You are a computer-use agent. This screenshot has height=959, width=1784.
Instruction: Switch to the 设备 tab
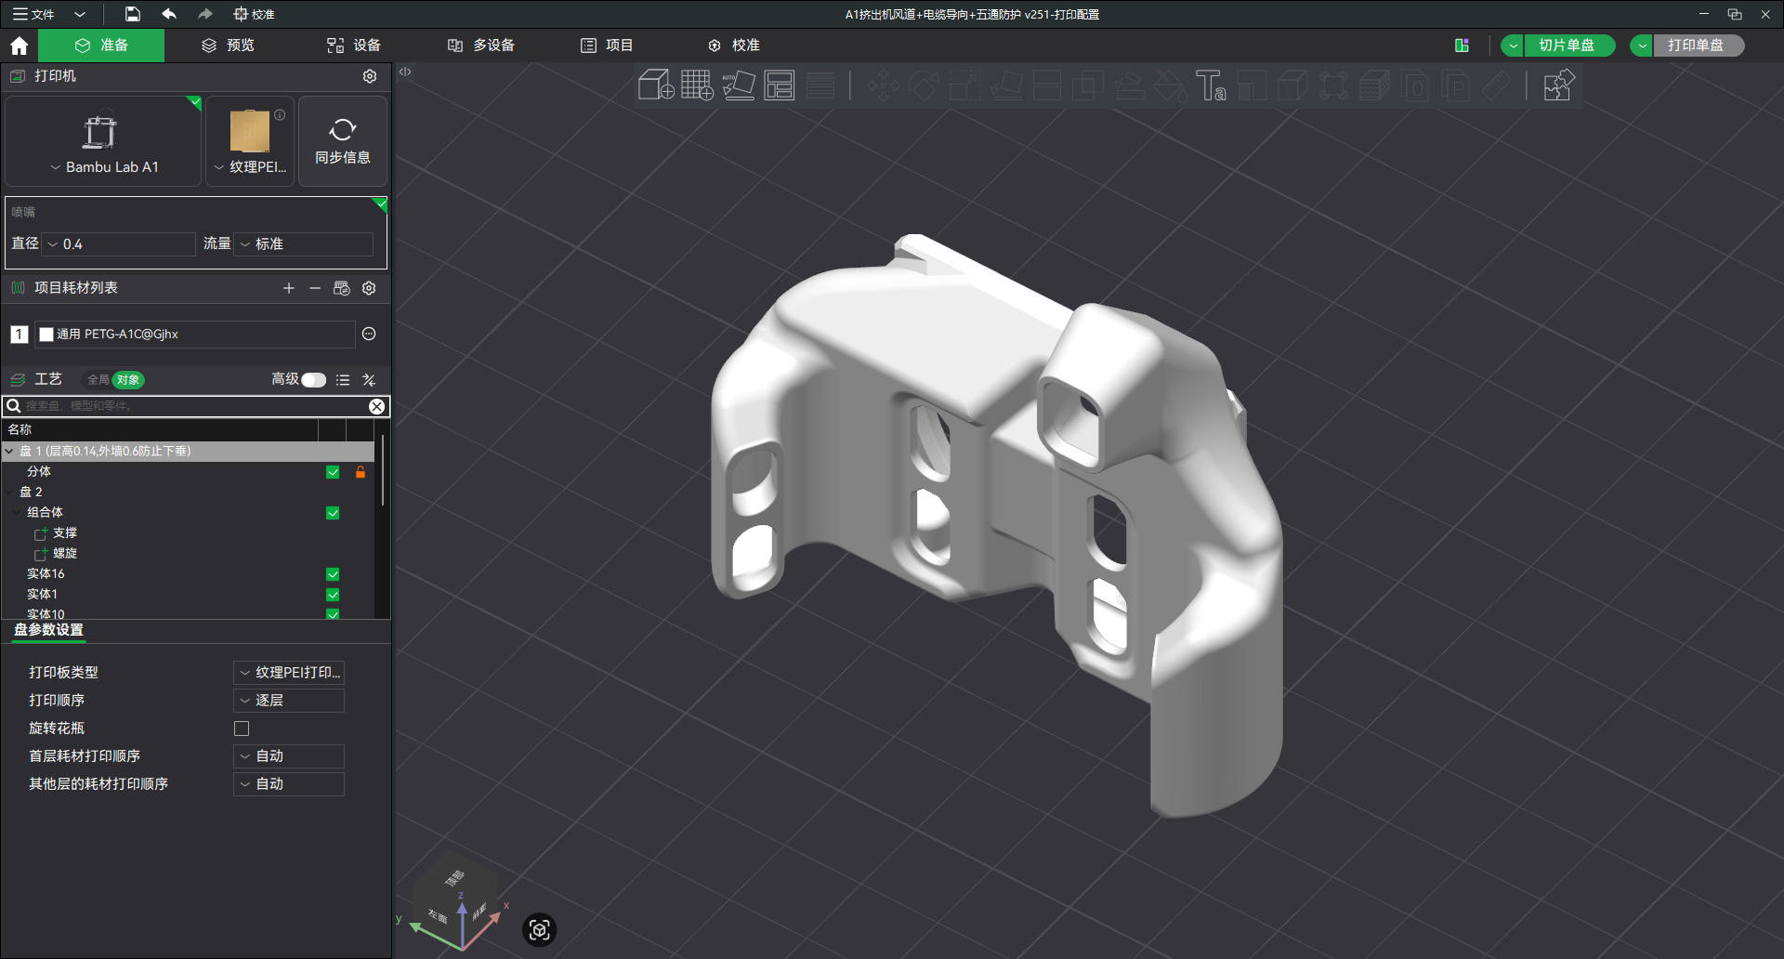coord(354,46)
